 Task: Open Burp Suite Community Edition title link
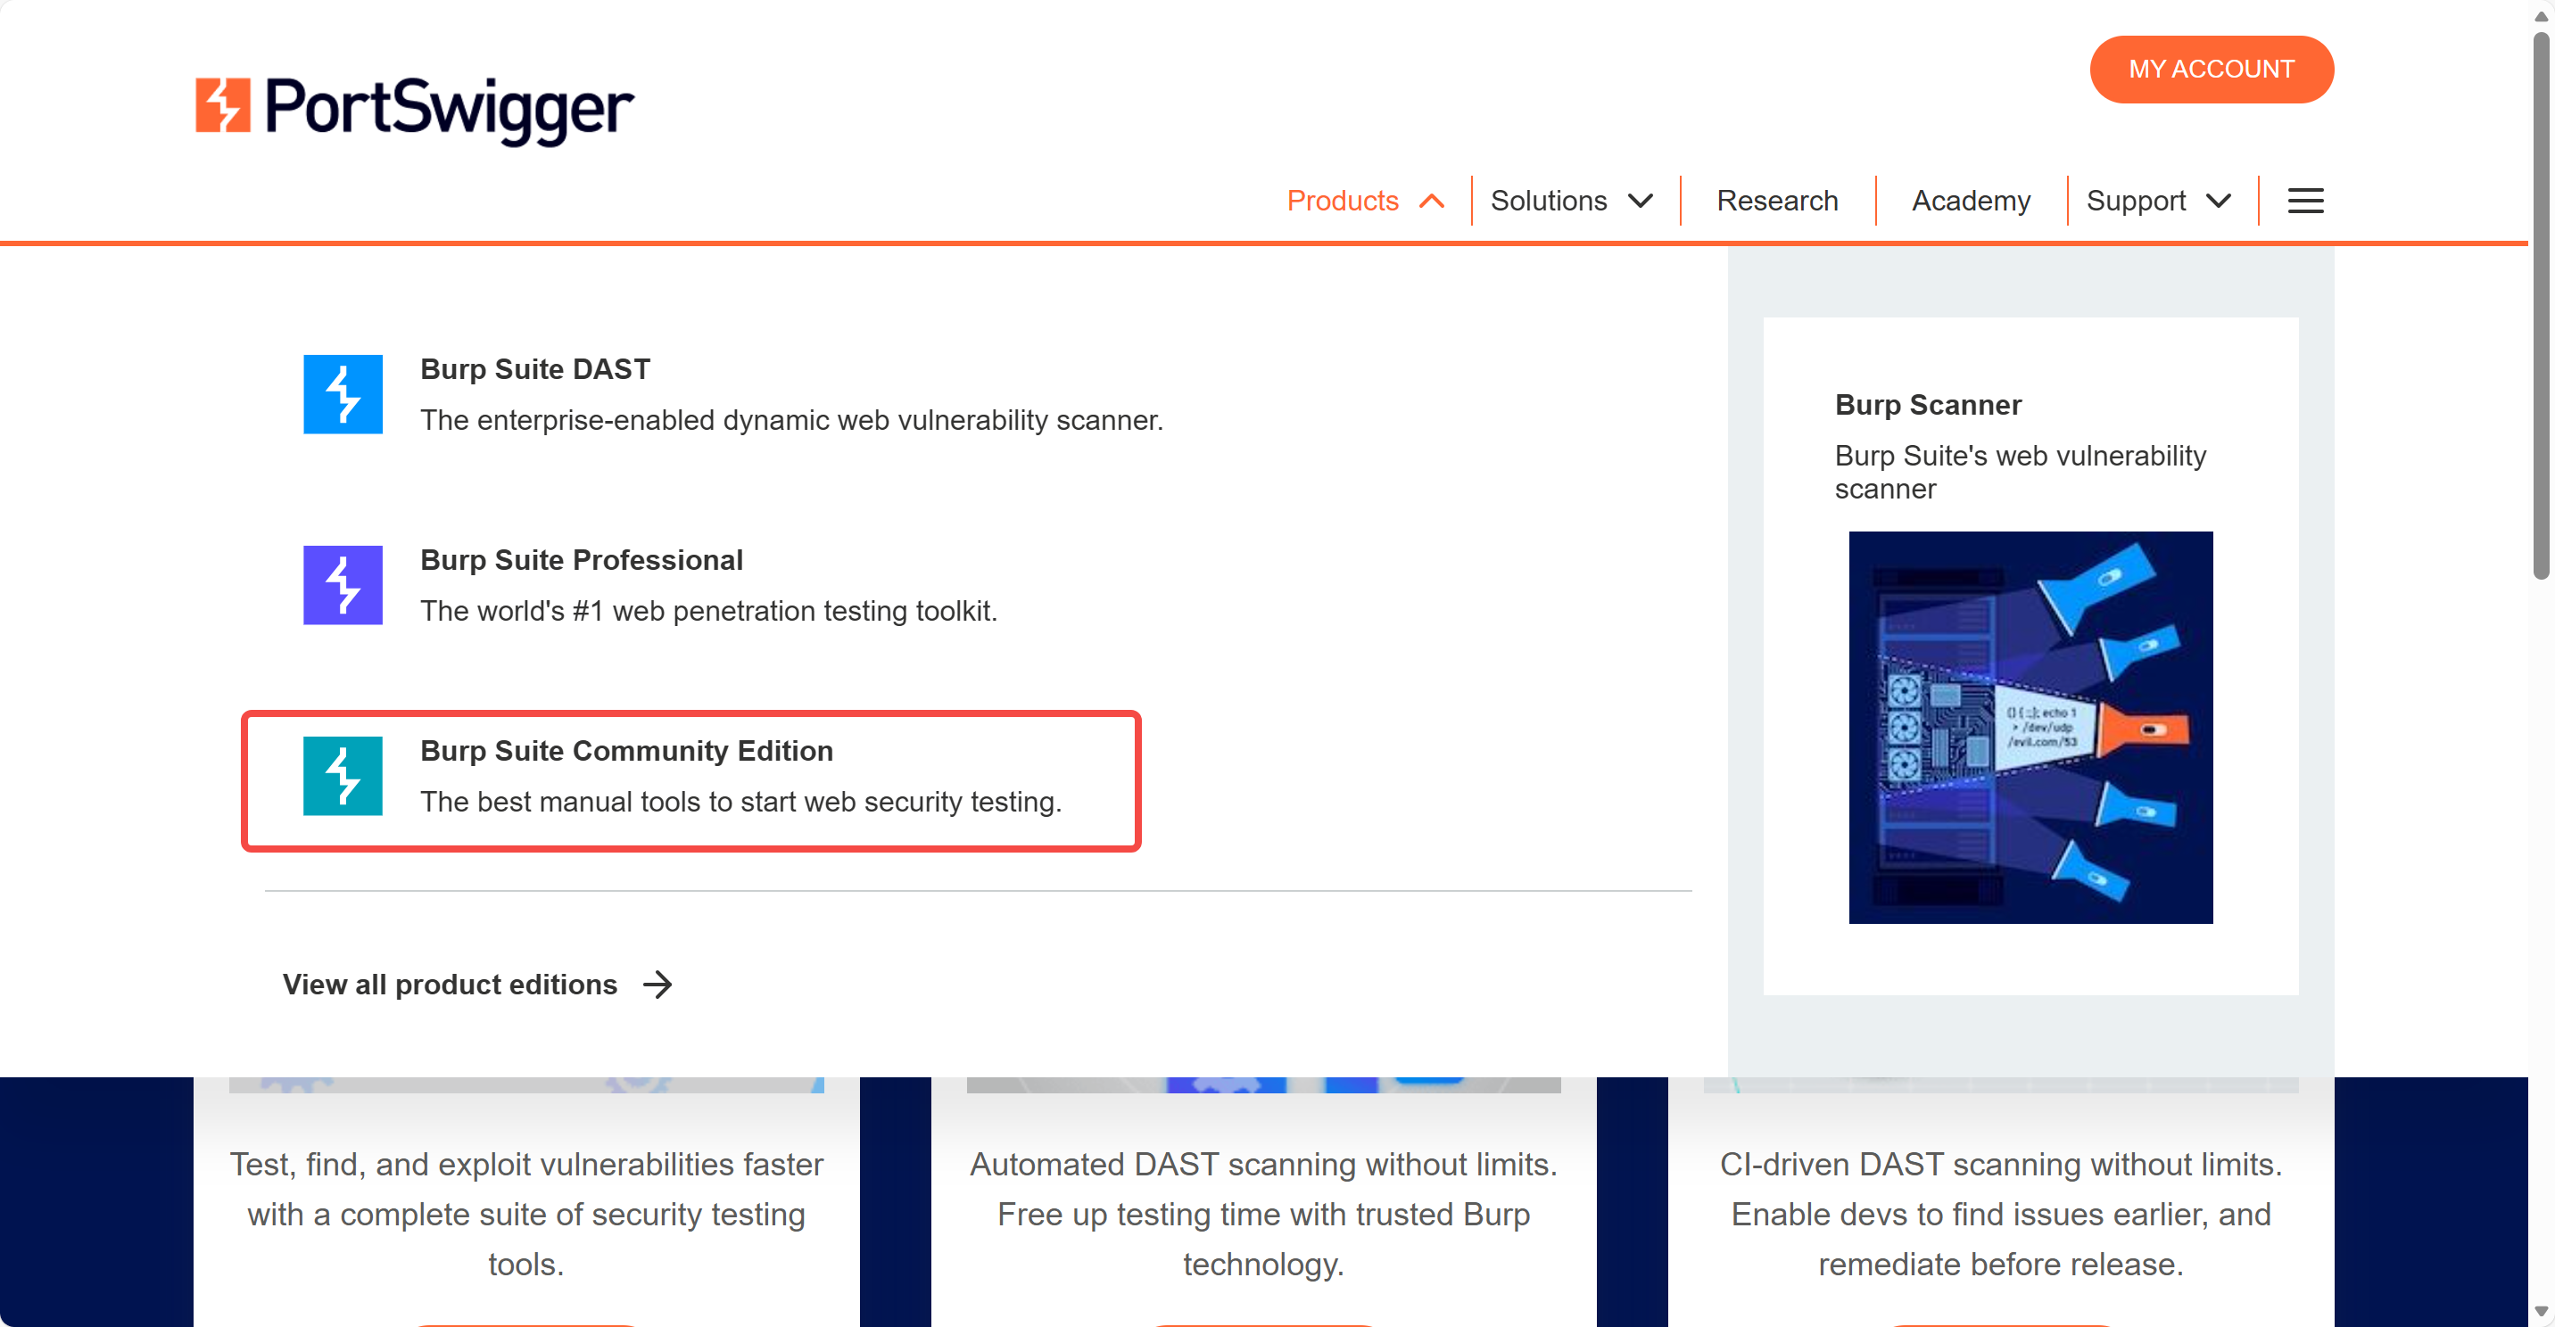click(x=626, y=751)
